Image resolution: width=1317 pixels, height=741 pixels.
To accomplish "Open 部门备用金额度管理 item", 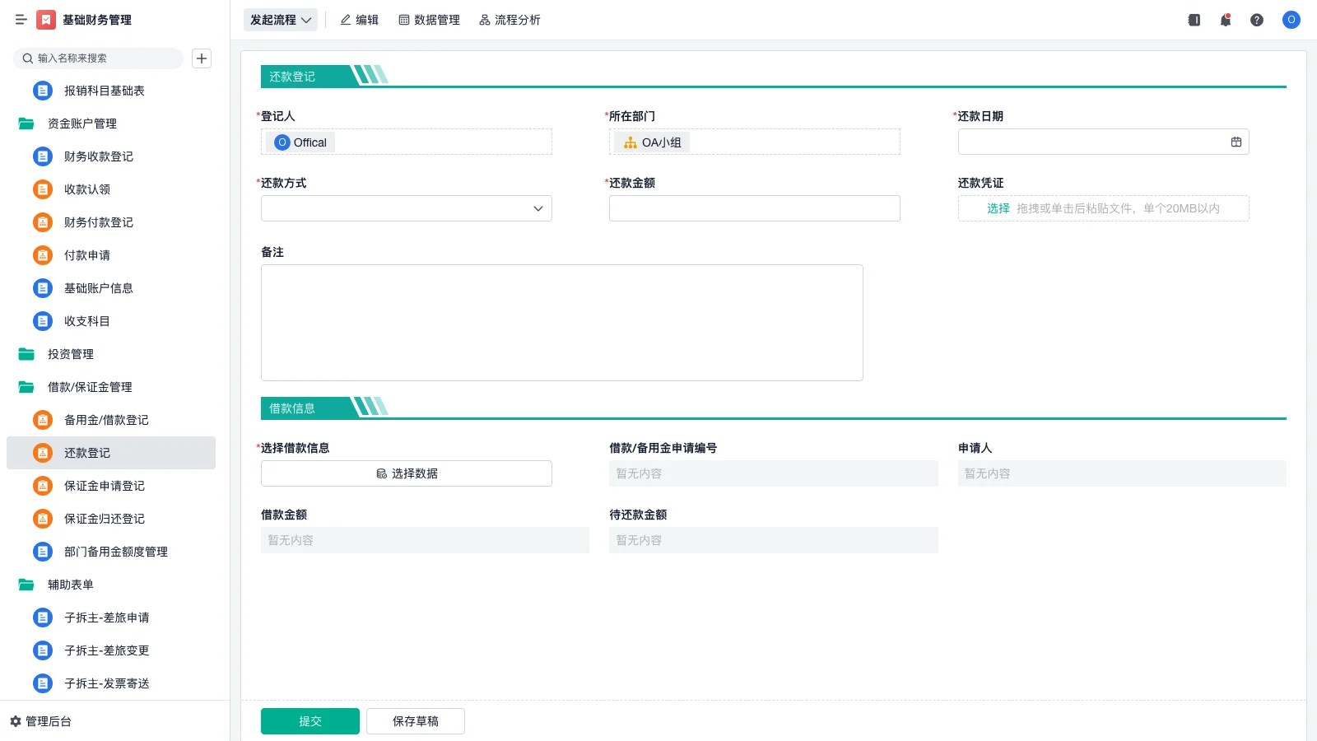I will 111,552.
